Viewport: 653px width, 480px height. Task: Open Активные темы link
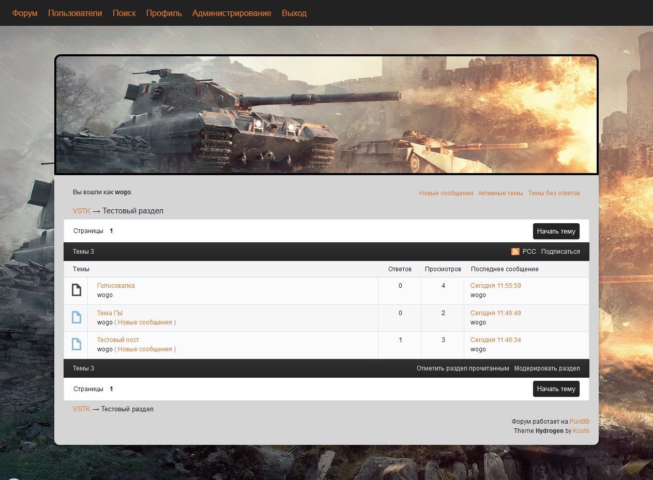coord(500,193)
